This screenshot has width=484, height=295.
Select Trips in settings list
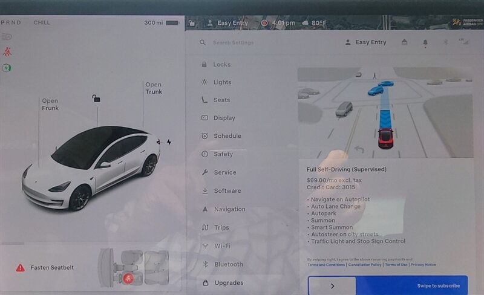point(215,227)
